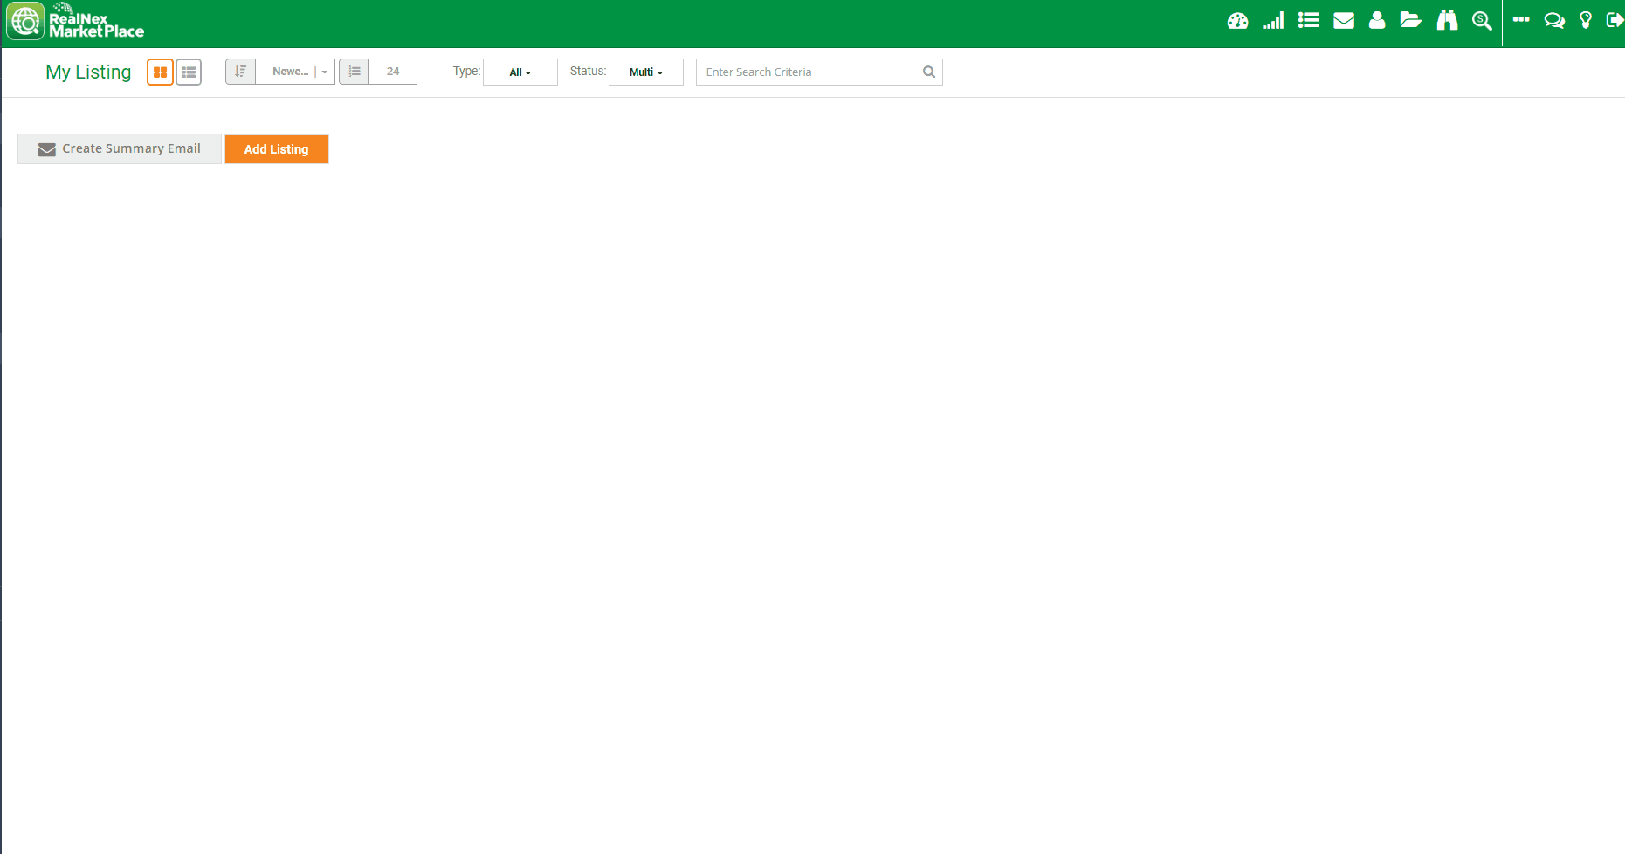Click the Add Listing button
Image resolution: width=1625 pixels, height=854 pixels.
pyautogui.click(x=276, y=149)
